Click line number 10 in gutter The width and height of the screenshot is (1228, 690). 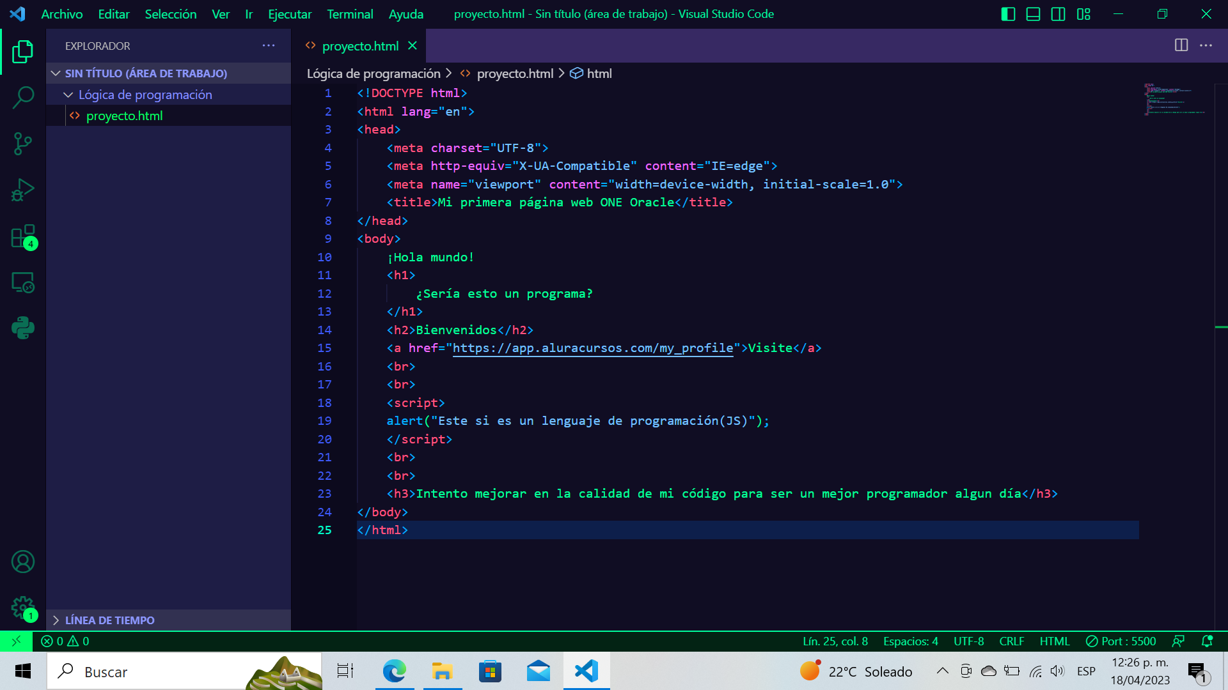coord(324,257)
